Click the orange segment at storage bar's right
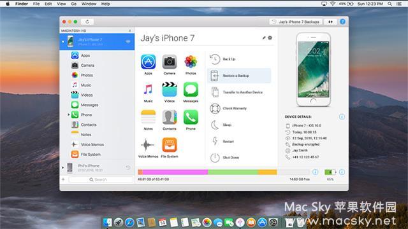 [268, 172]
